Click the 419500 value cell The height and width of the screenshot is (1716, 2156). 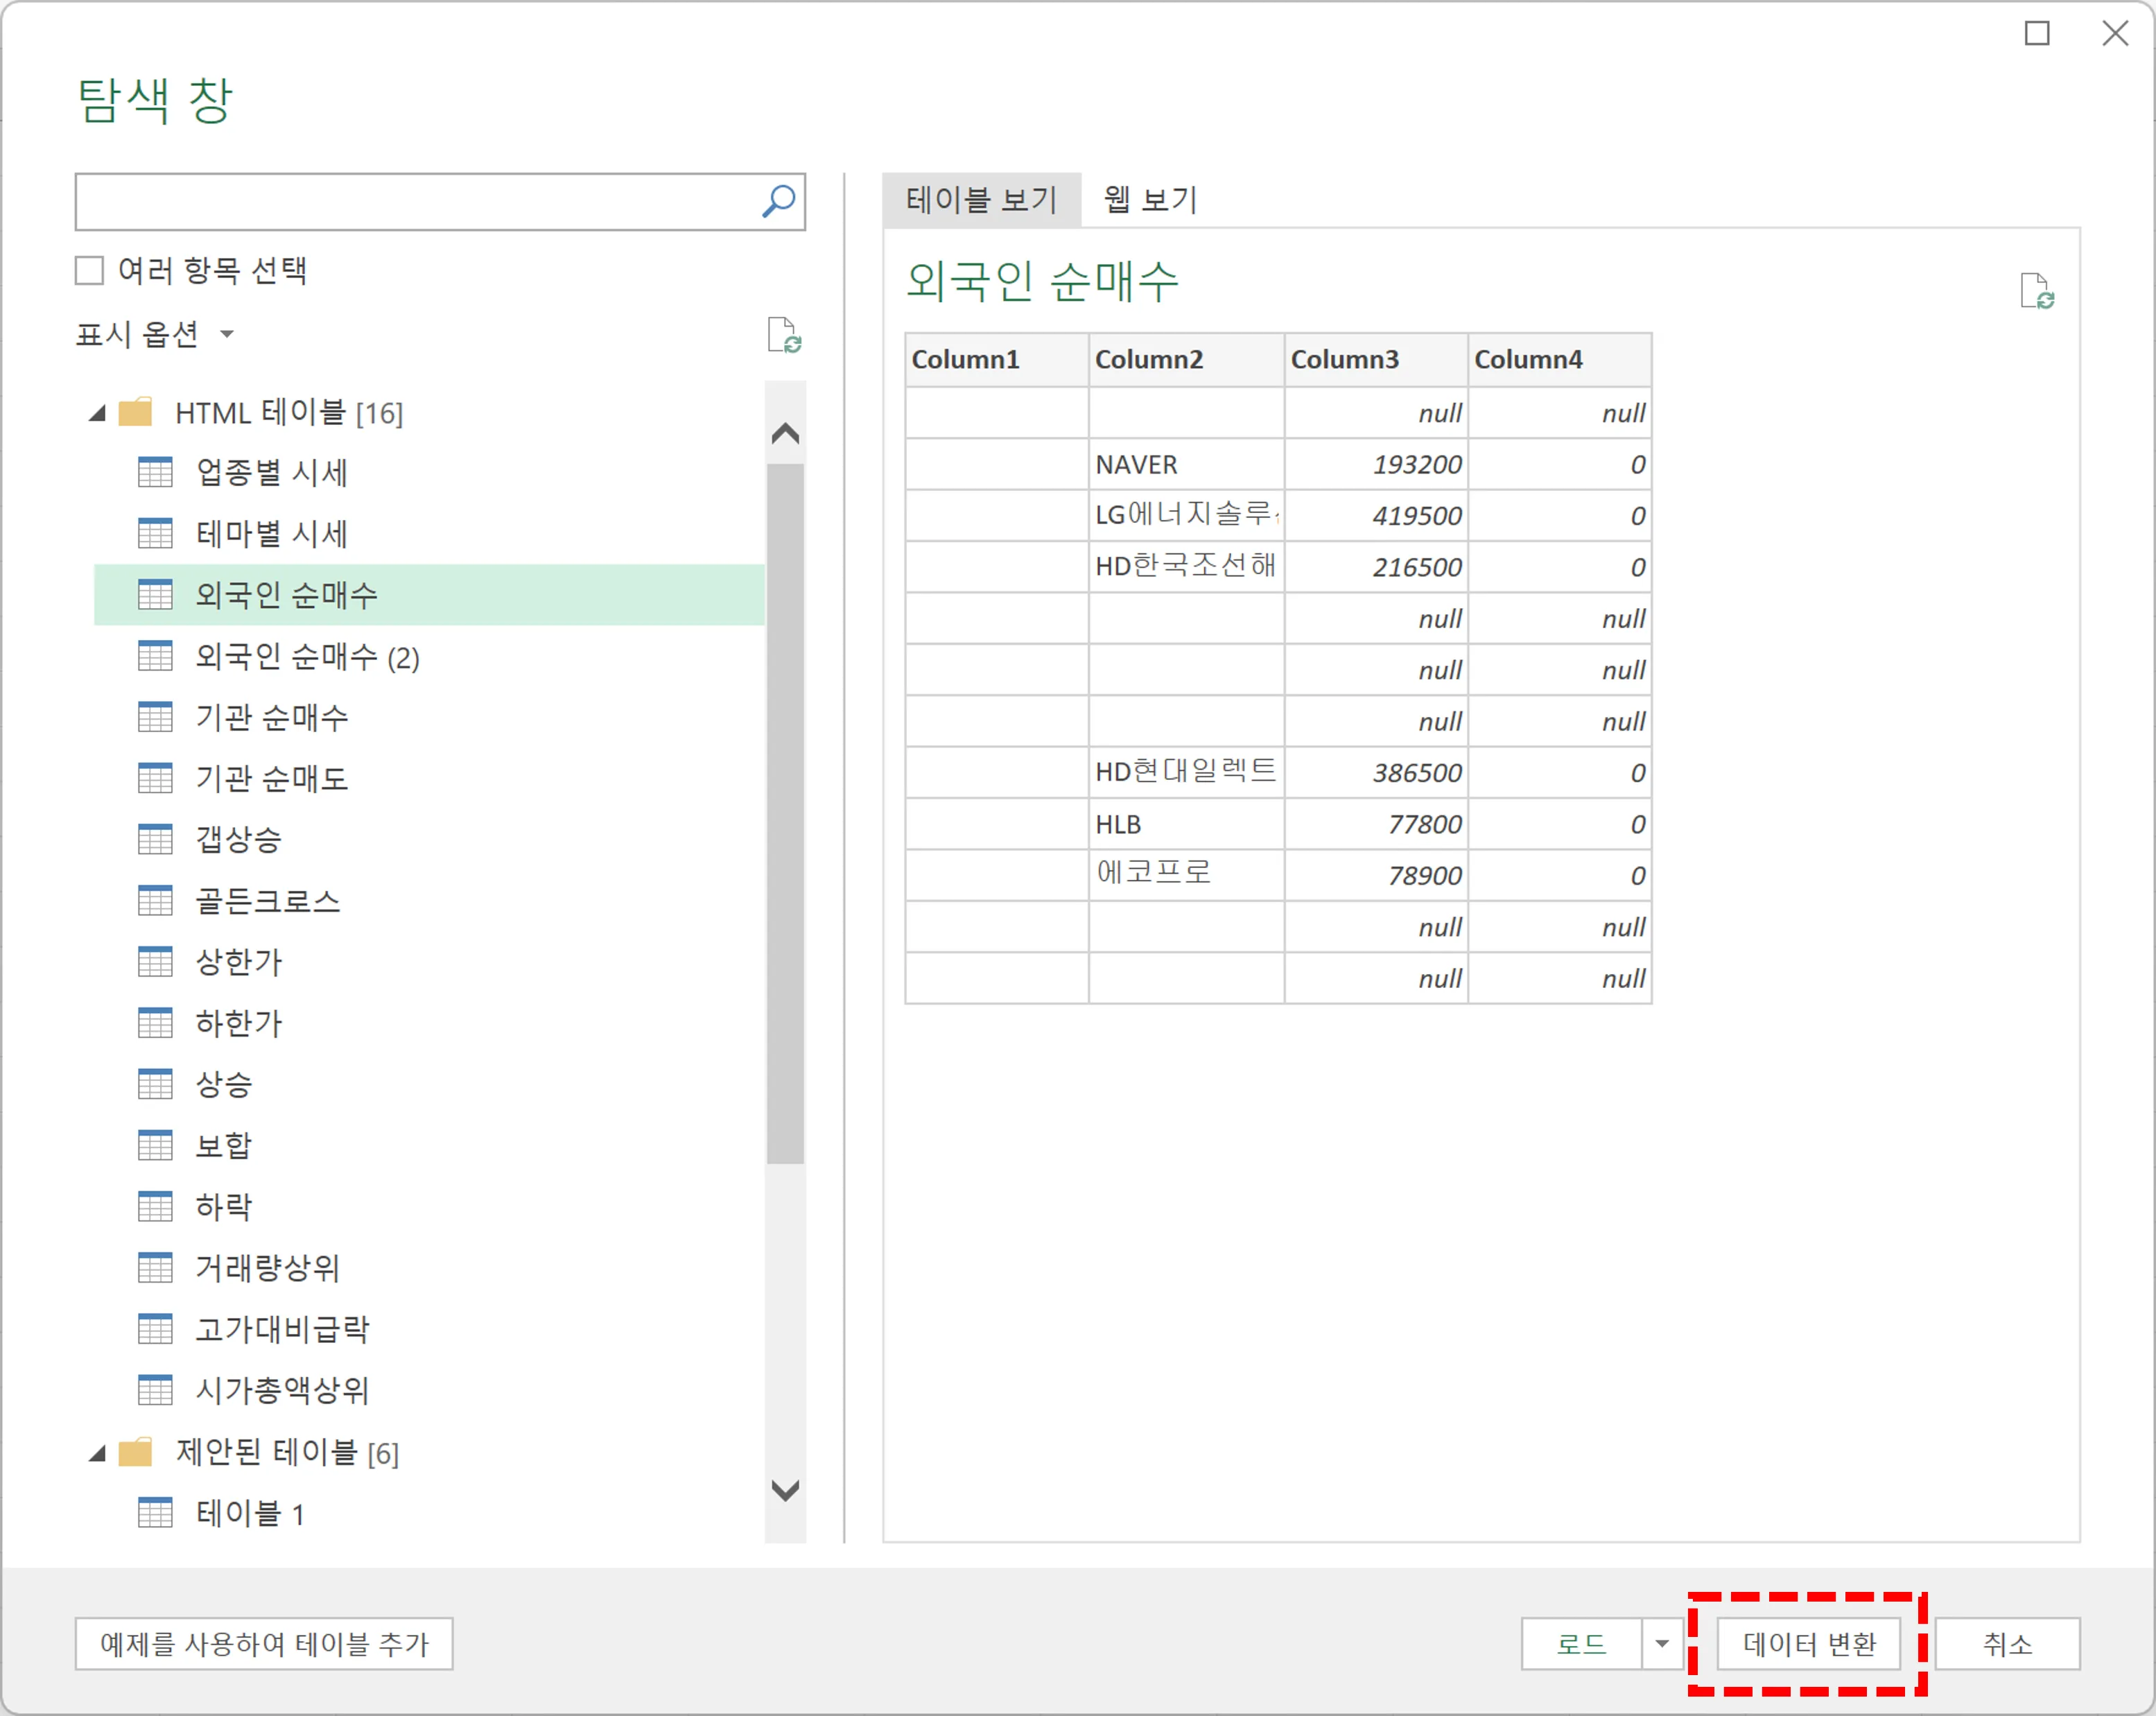click(1376, 516)
